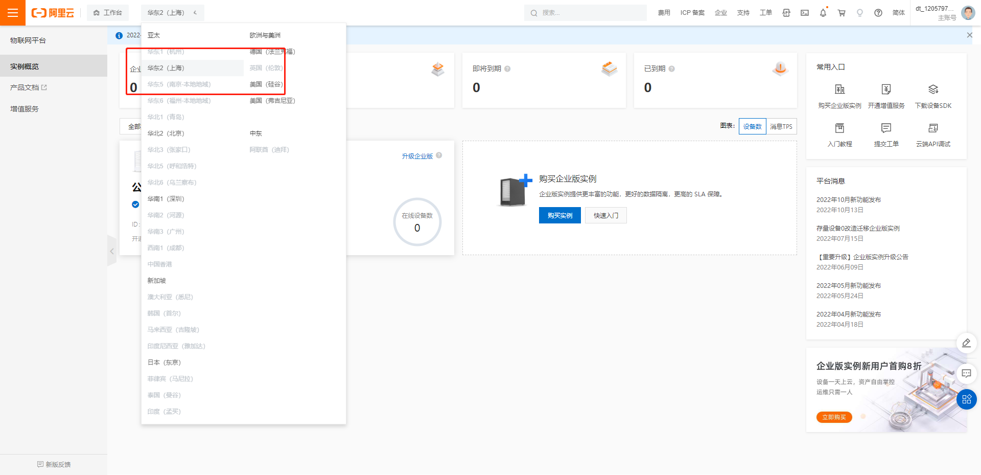The image size is (981, 475).
Task: Click the 即将到期 help tooltip icon
Action: [x=507, y=69]
